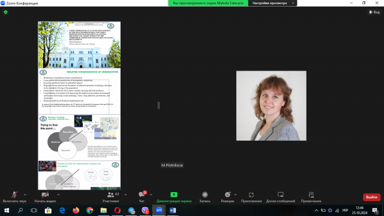Open the View Options dropdown at top

coord(272,3)
